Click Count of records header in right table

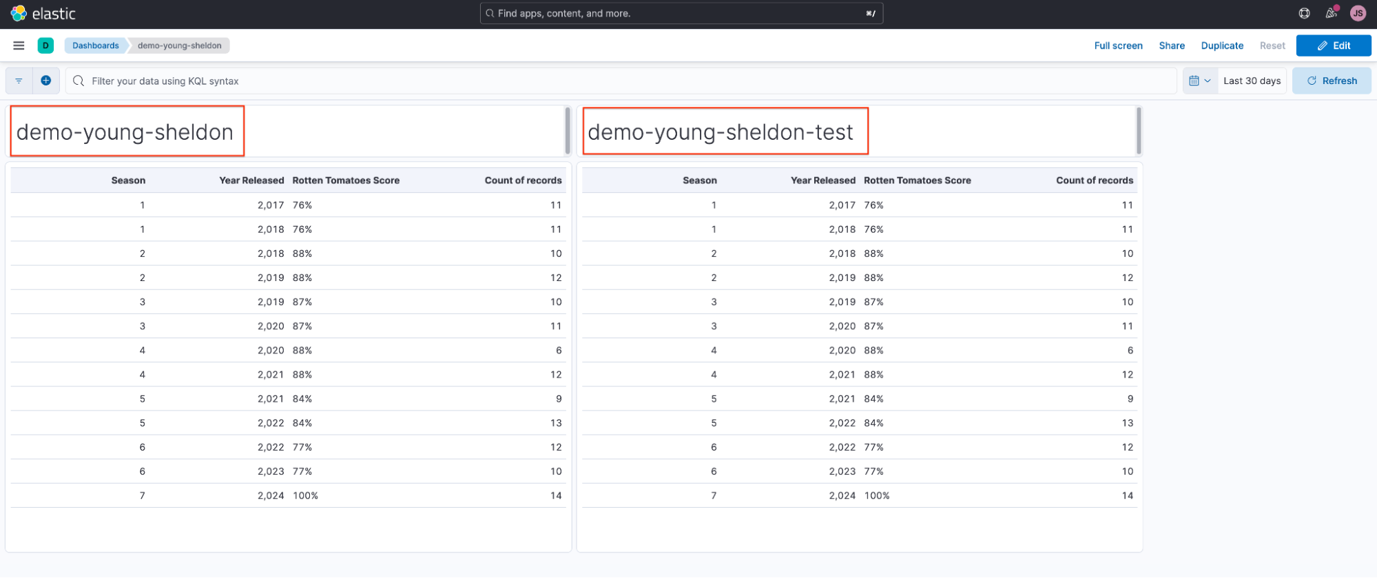tap(1095, 180)
